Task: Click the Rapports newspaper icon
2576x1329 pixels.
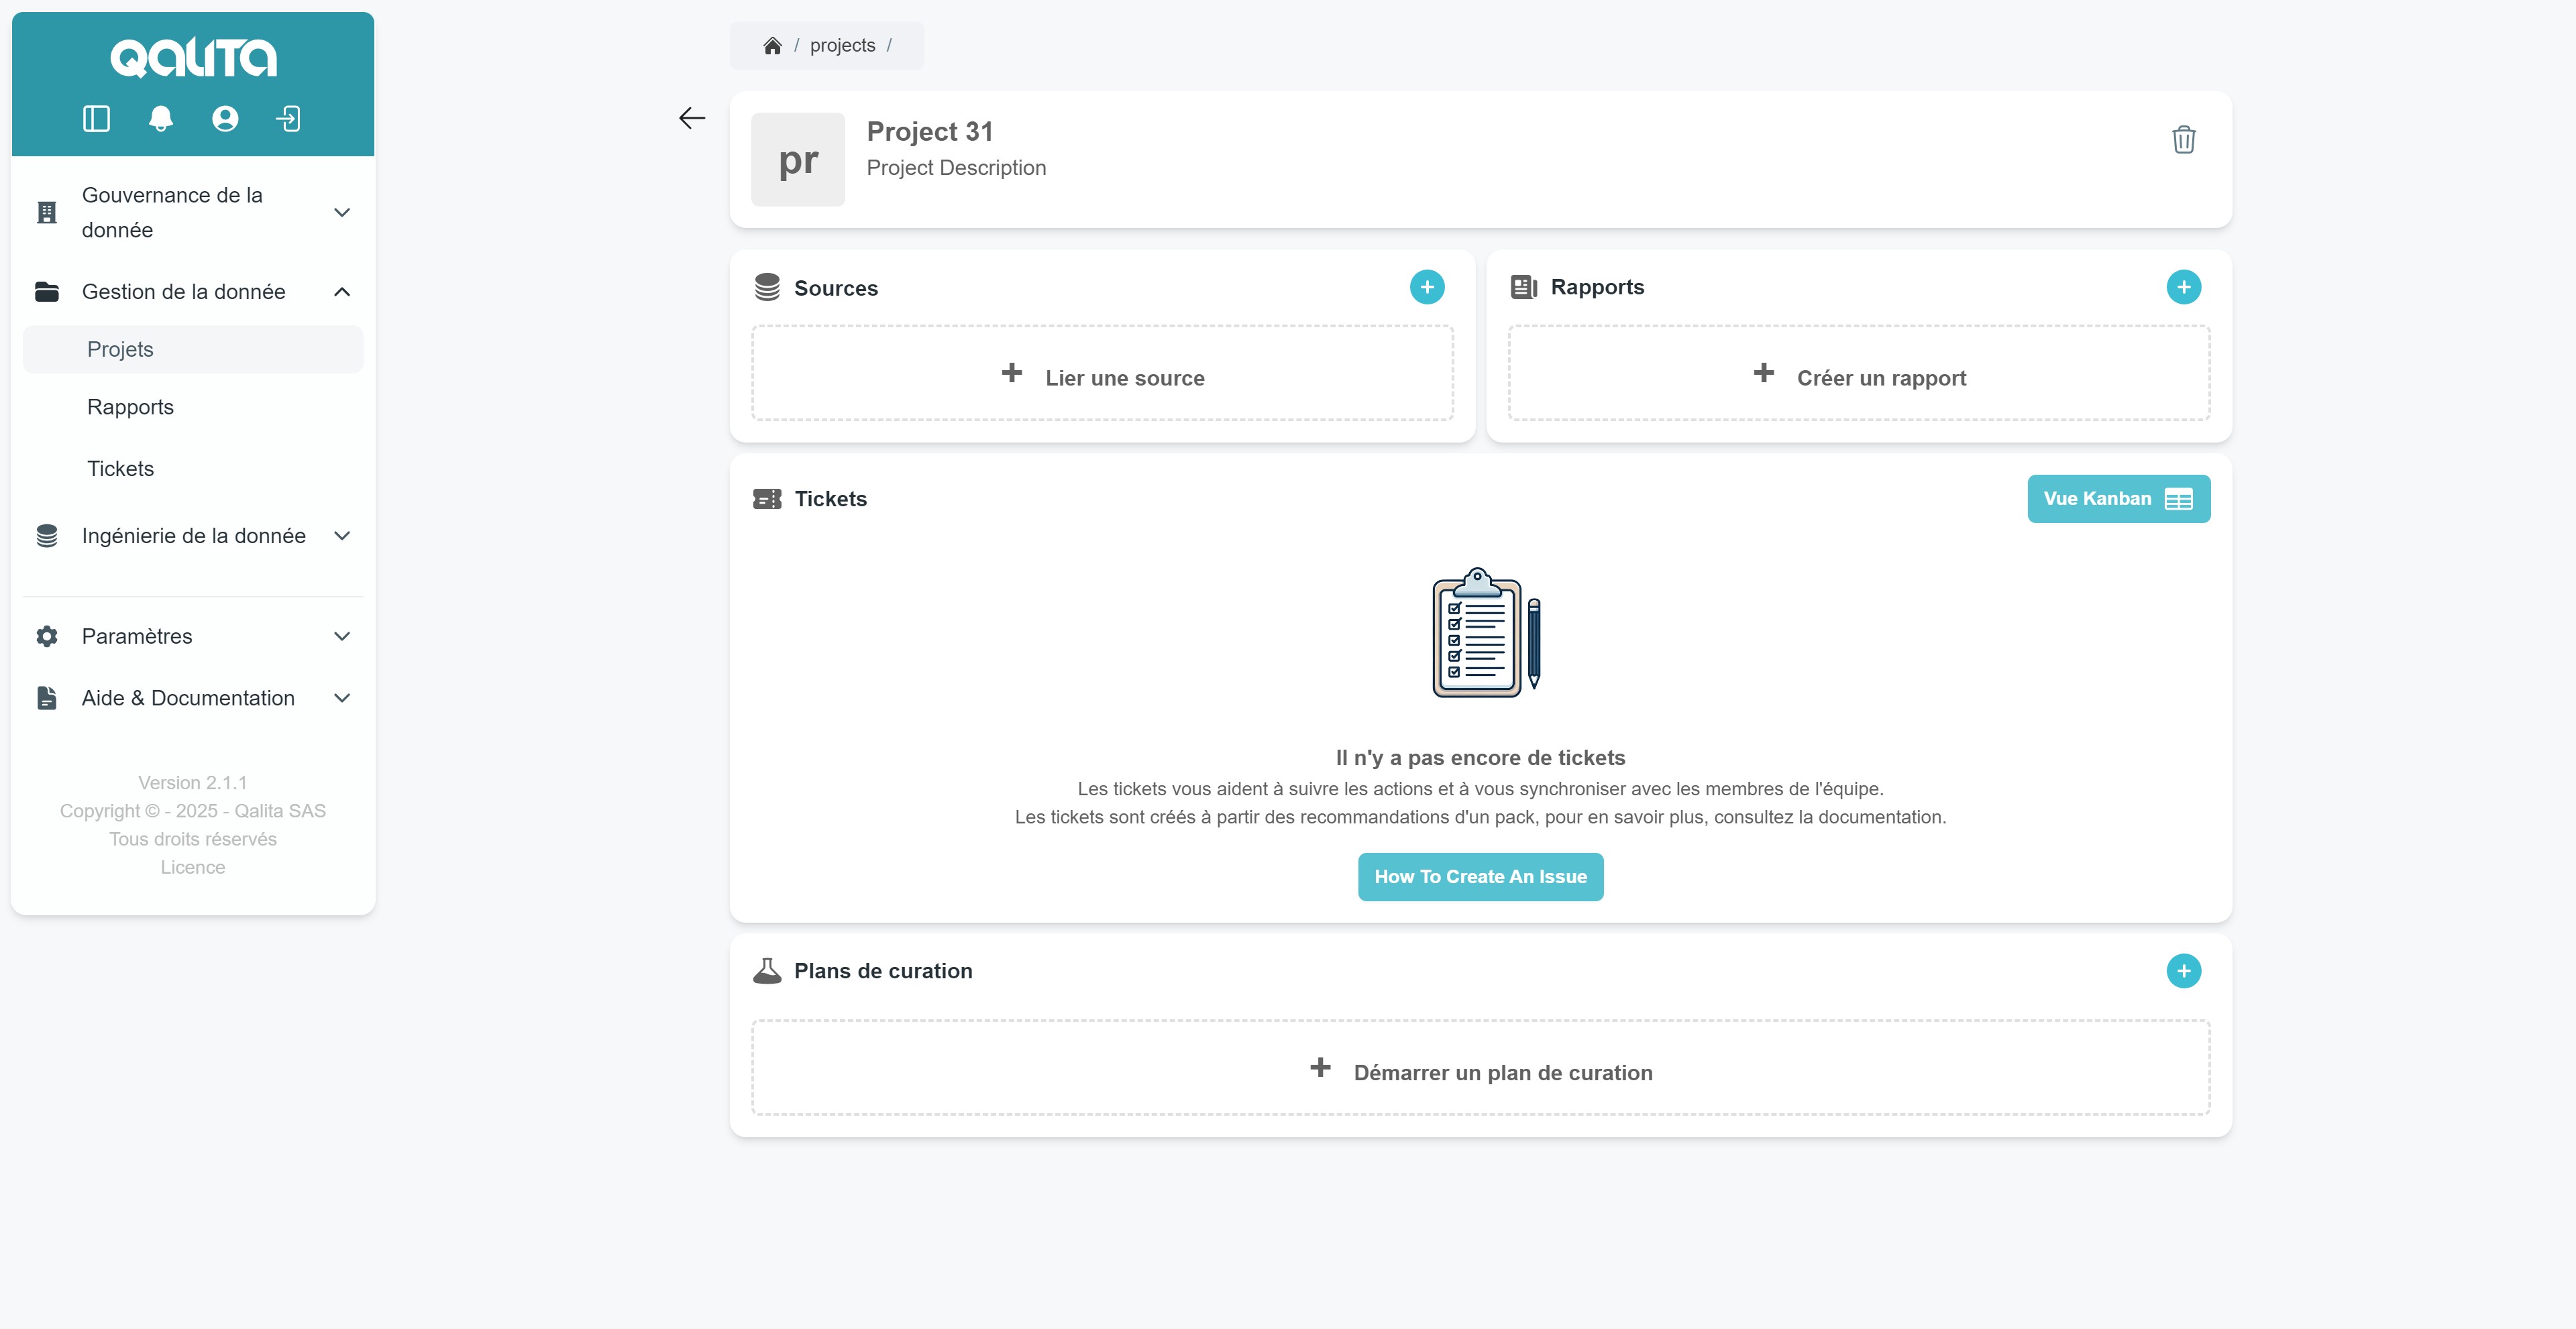Action: coord(1523,288)
